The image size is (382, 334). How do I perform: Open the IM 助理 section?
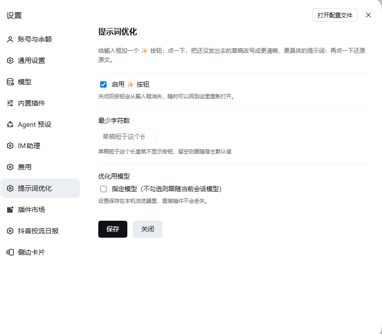(x=40, y=146)
